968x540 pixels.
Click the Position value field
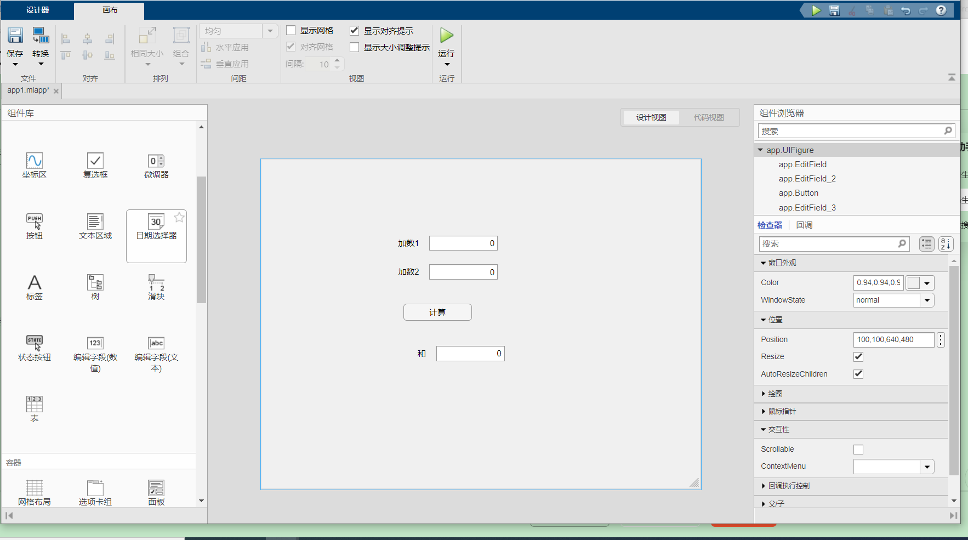(x=893, y=340)
